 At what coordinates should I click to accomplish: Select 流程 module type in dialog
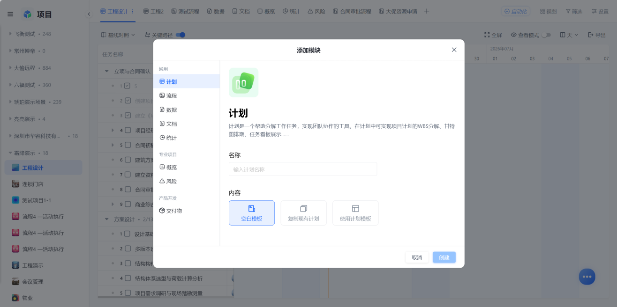click(187, 95)
